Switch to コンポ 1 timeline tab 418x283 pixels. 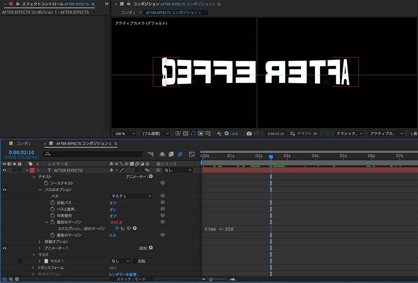[x=23, y=144]
